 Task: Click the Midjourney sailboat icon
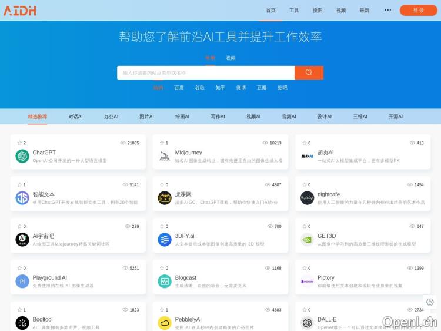click(165, 156)
